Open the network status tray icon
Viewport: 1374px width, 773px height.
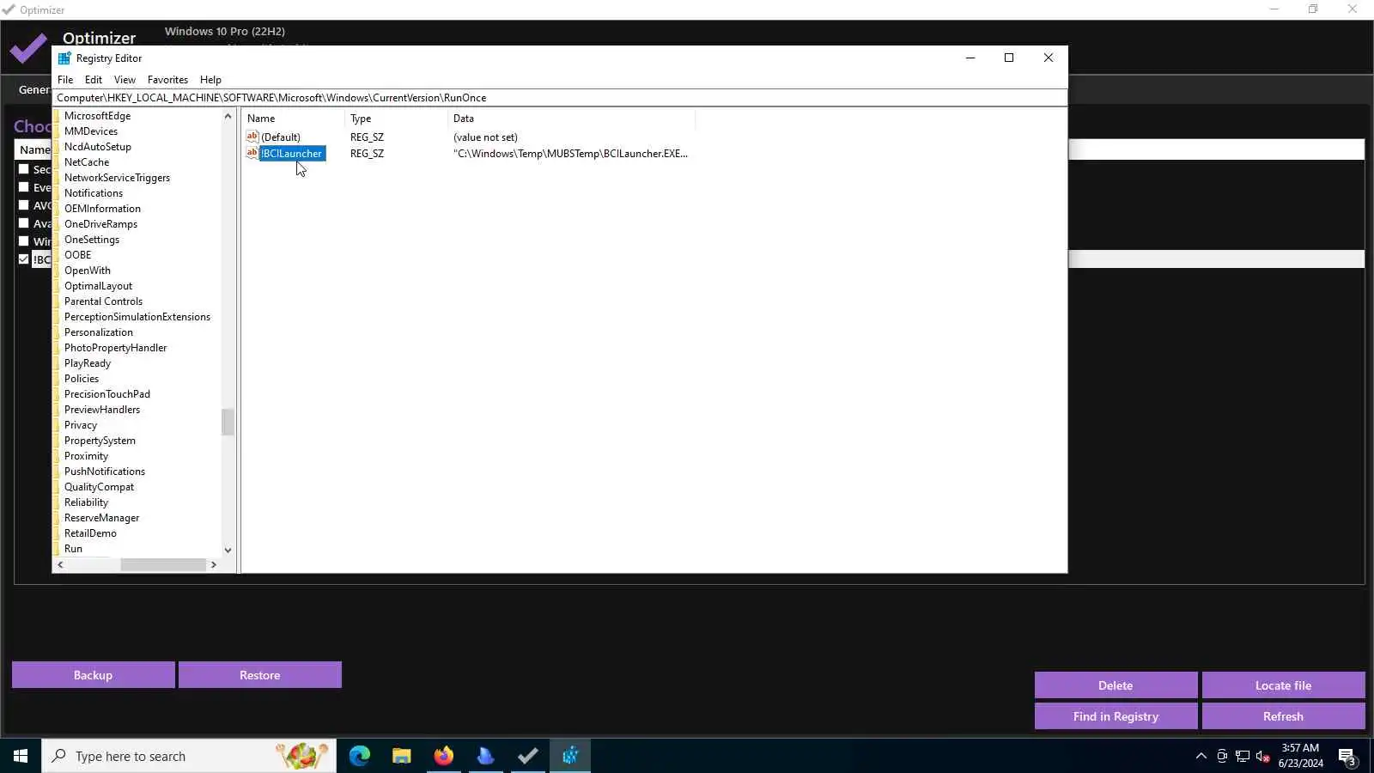[1243, 756]
